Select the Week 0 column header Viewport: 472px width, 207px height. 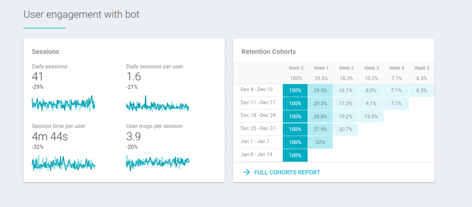pyautogui.click(x=295, y=68)
